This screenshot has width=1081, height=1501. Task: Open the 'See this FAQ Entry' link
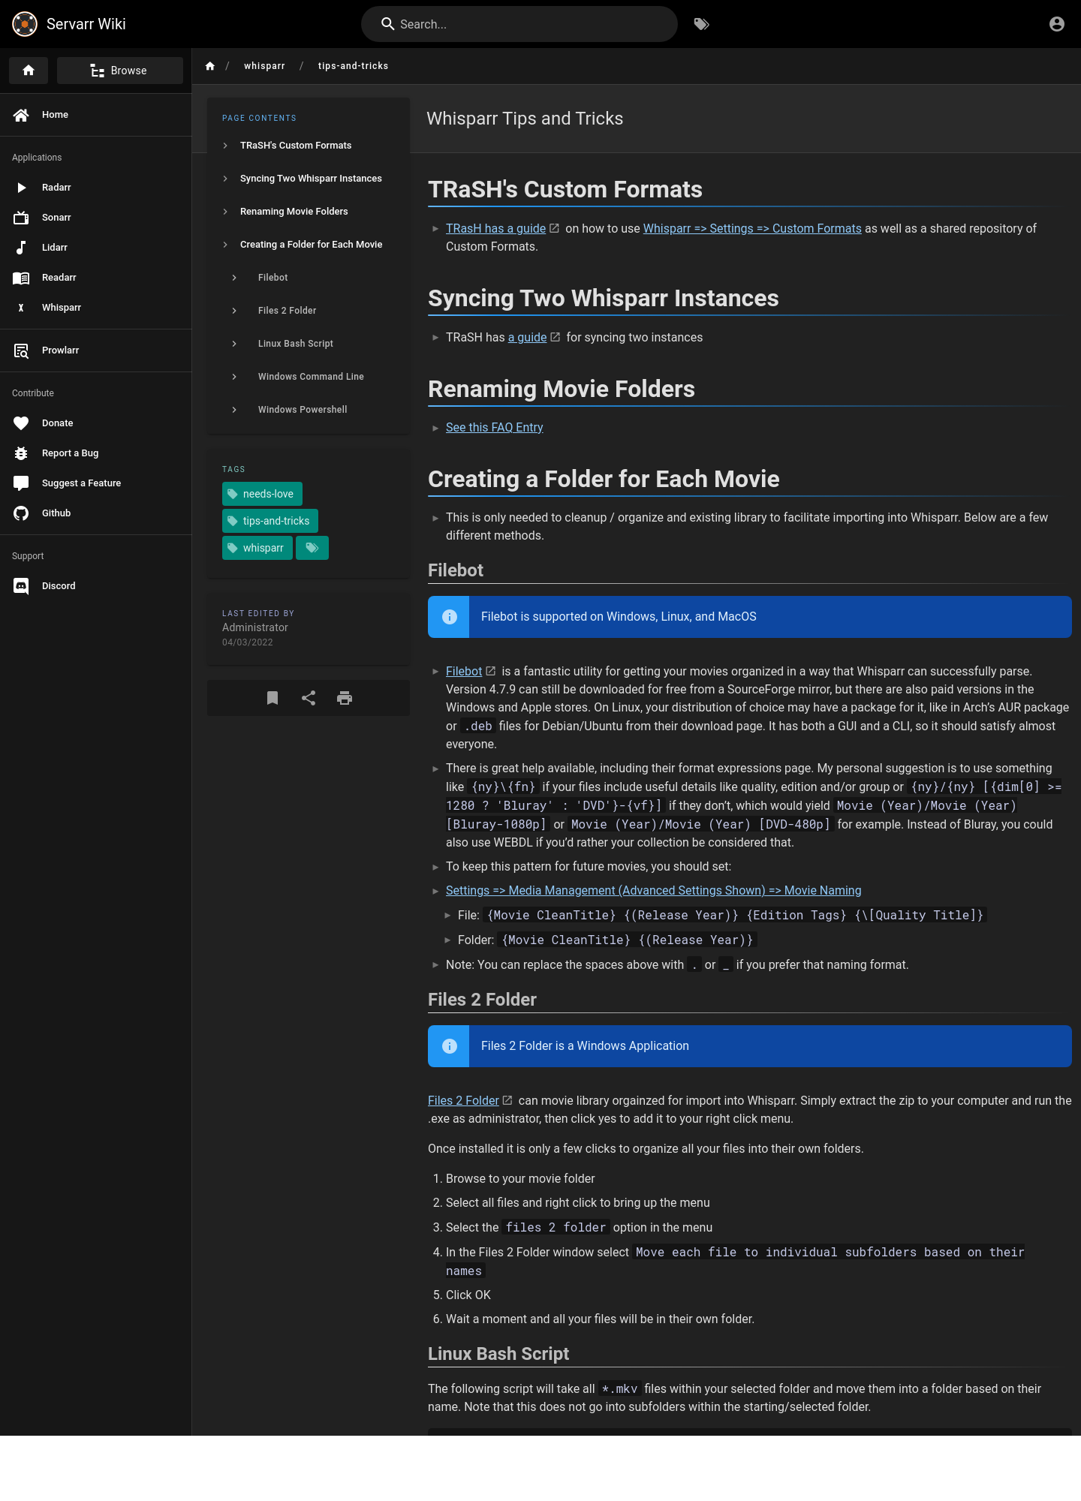click(494, 428)
